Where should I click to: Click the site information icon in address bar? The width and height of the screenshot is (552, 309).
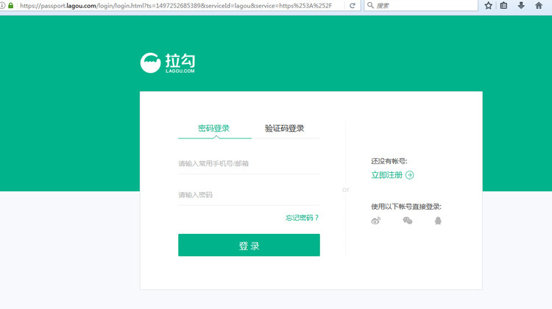[2, 6]
